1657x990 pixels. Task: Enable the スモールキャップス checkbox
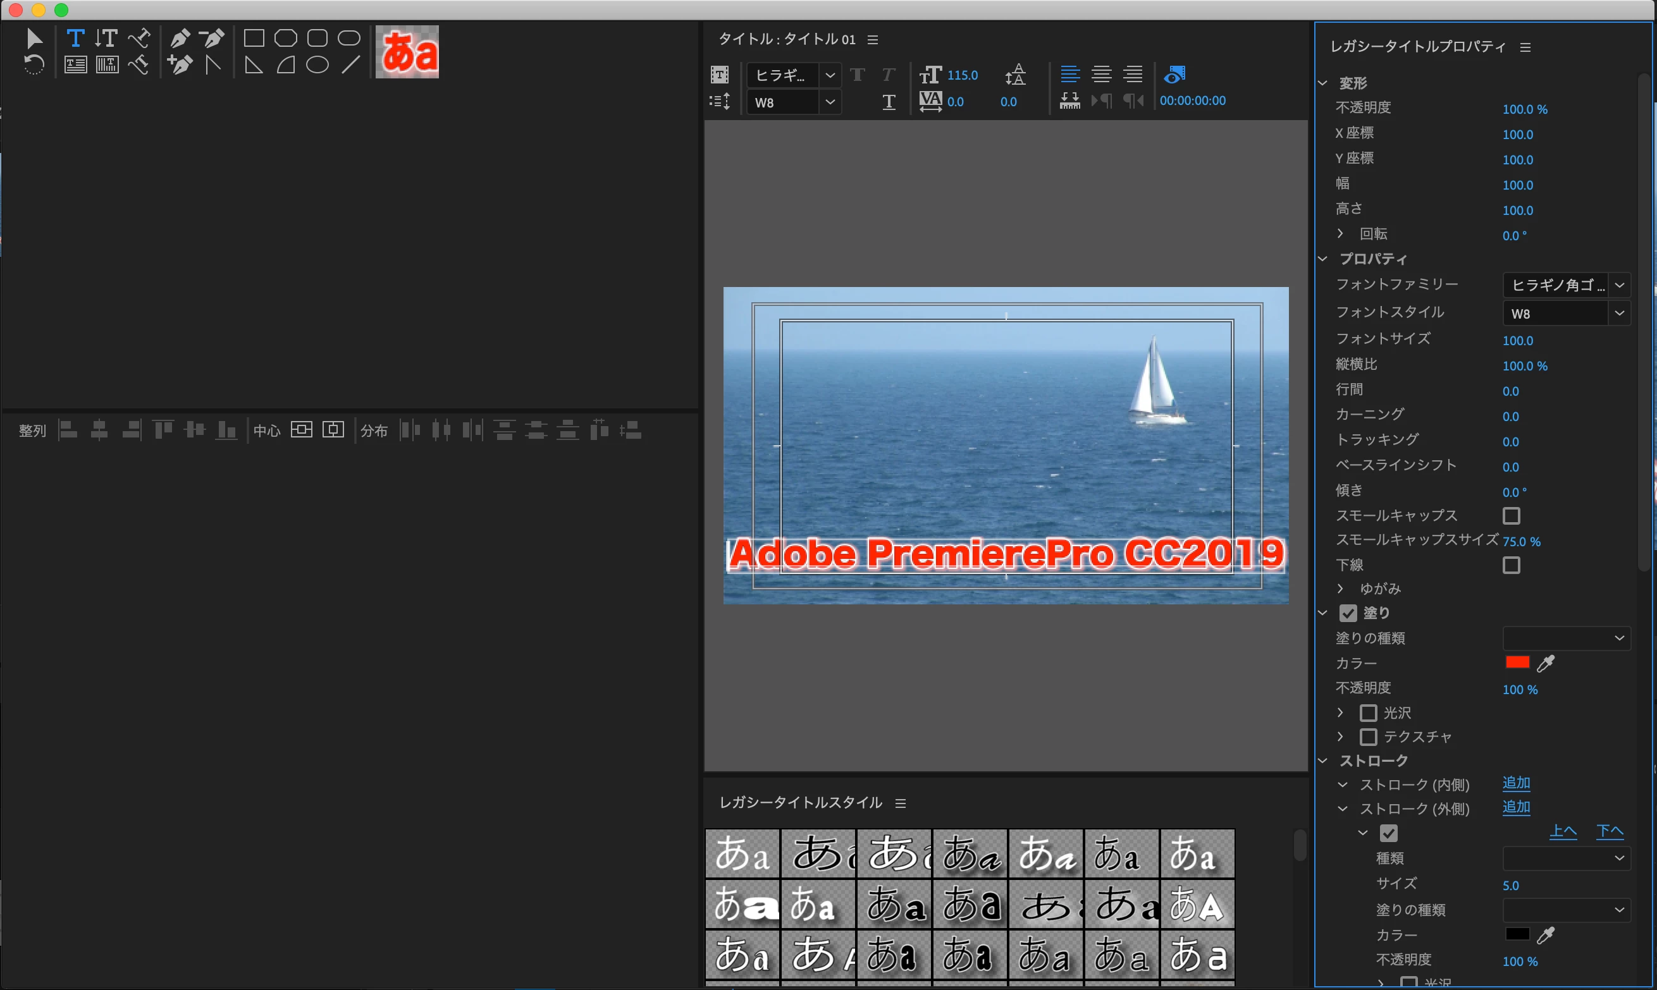pyautogui.click(x=1511, y=516)
